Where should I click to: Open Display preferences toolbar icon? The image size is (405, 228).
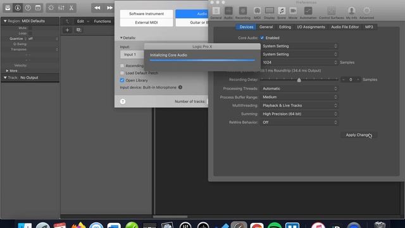pos(270,13)
